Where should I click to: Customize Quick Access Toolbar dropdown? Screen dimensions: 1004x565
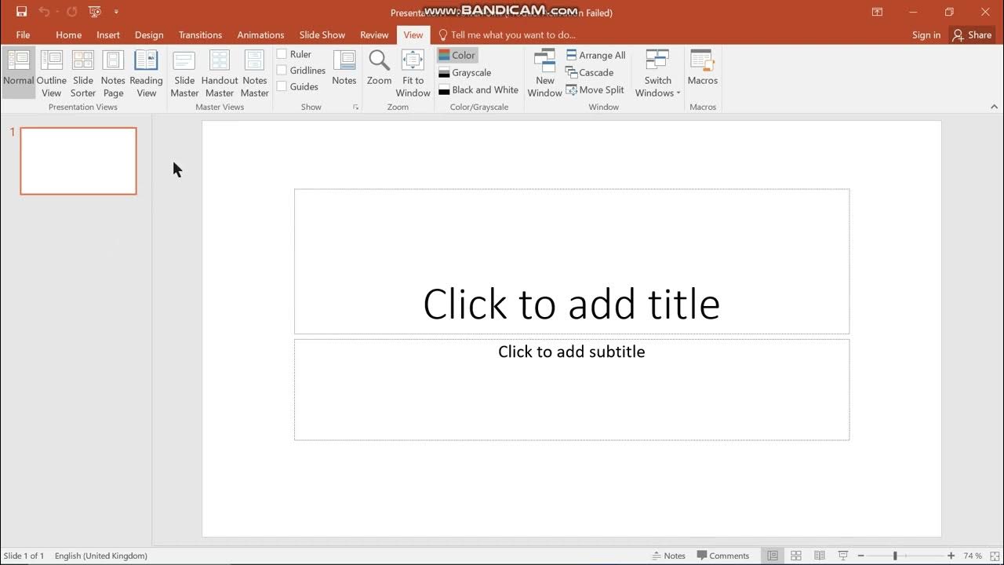point(116,12)
